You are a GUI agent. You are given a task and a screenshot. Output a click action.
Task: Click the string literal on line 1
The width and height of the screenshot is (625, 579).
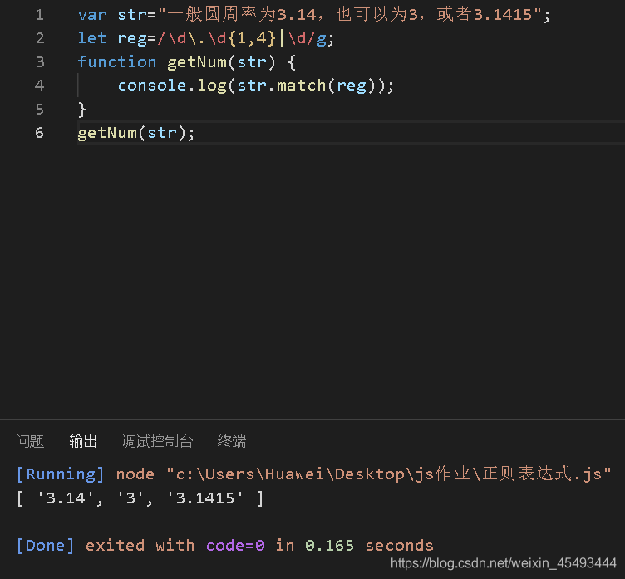coord(350,15)
